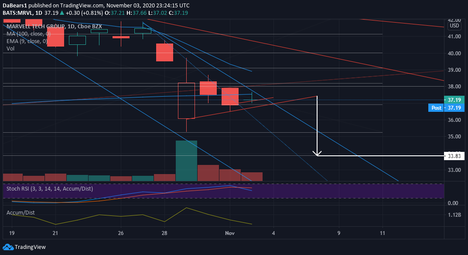Click the tall green volume bar
468x255 pixels.
pos(186,161)
